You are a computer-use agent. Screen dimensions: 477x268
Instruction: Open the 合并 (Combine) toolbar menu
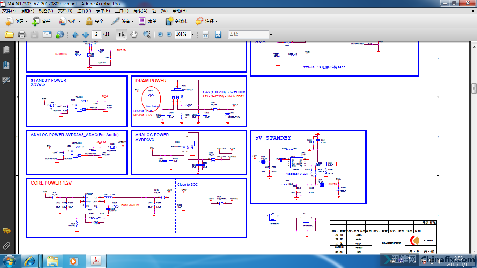pyautogui.click(x=43, y=21)
